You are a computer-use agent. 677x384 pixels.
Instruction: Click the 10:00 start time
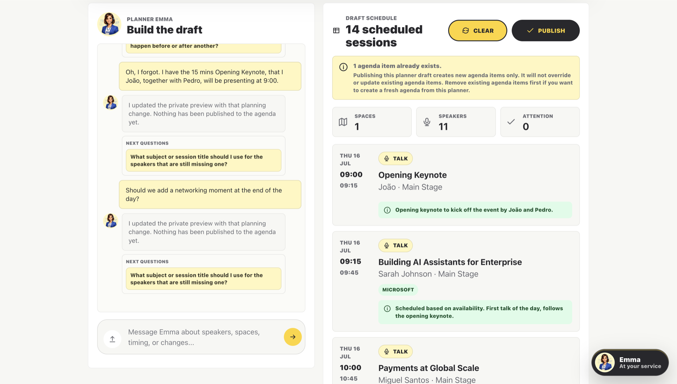[x=350, y=368]
